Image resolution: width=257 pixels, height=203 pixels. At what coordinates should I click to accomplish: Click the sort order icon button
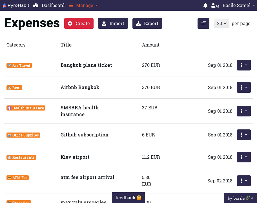click(203, 23)
